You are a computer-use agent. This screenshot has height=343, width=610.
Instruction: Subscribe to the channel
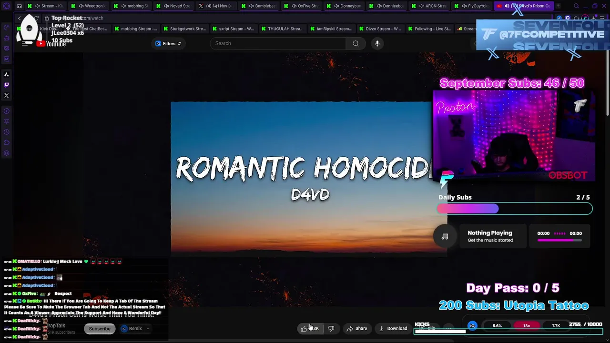100,329
